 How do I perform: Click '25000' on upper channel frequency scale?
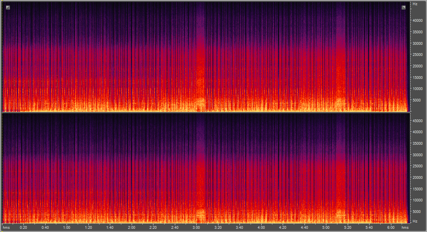(x=417, y=55)
